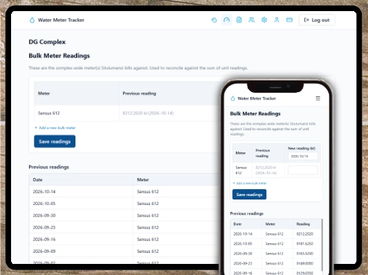The width and height of the screenshot is (368, 275).
Task: Click Save readings button on the phone
Action: point(249,195)
